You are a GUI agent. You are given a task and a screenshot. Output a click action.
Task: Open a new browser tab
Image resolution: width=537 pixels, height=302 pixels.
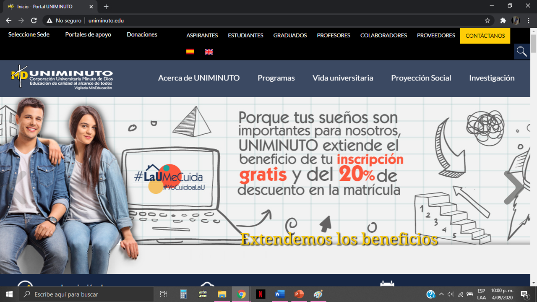point(106,7)
